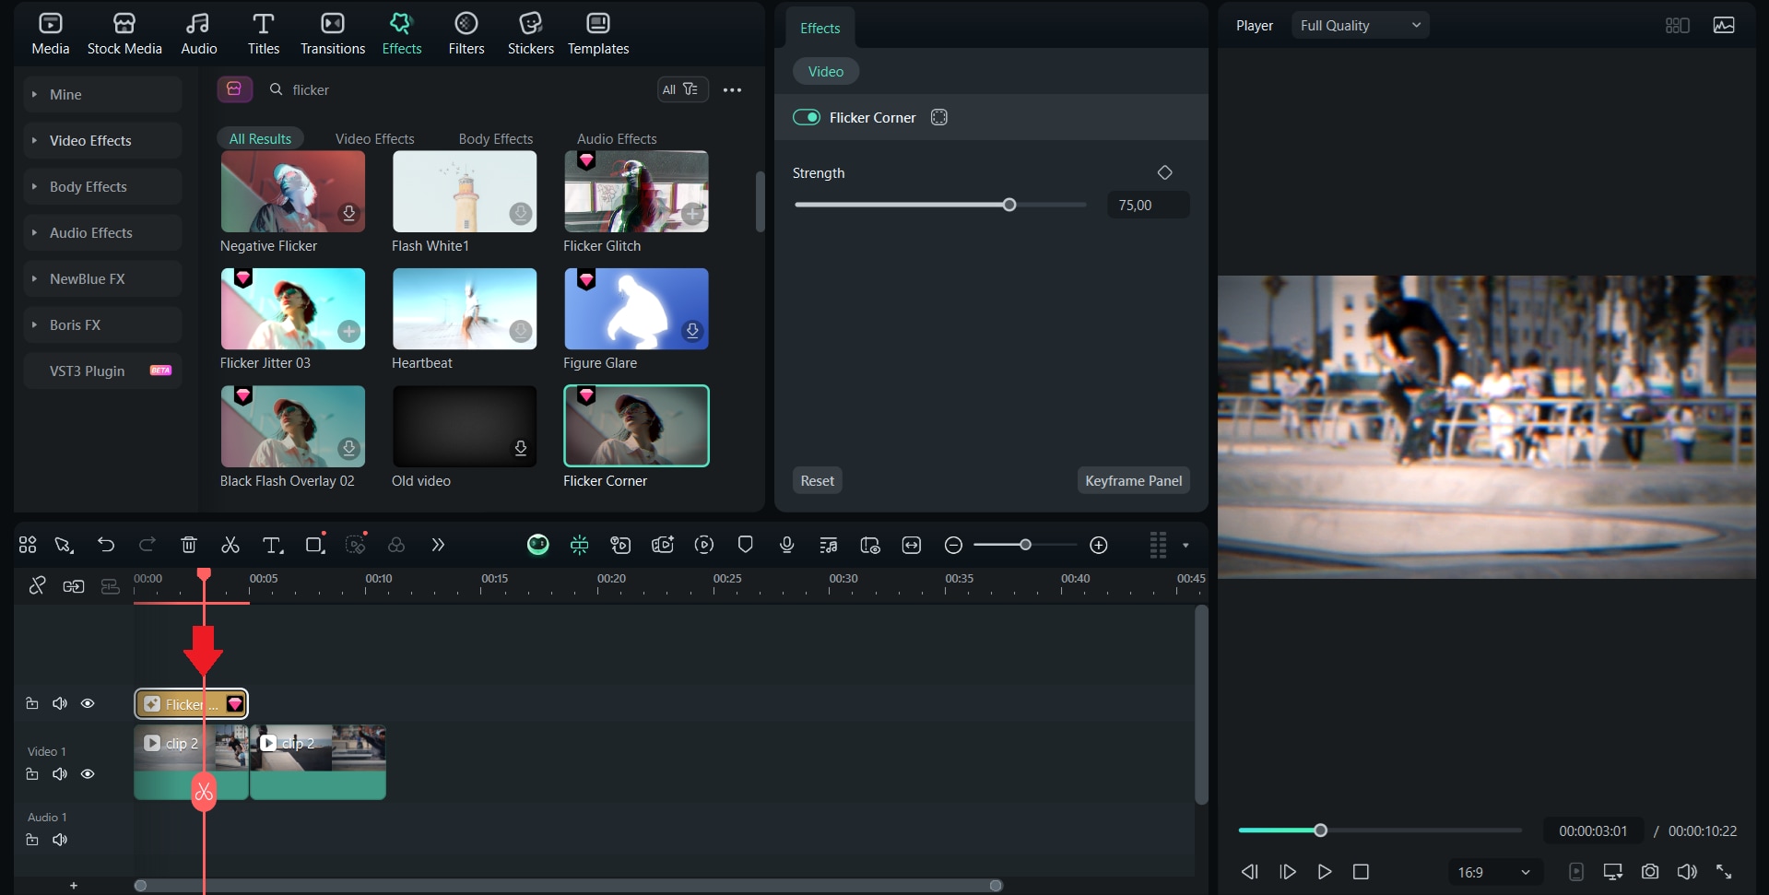Open the Templates tab
Viewport: 1769px width, 895px height.
[x=598, y=34]
